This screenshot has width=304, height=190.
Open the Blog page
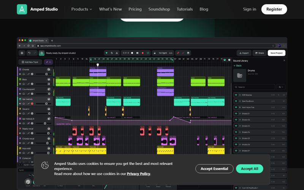204,9
